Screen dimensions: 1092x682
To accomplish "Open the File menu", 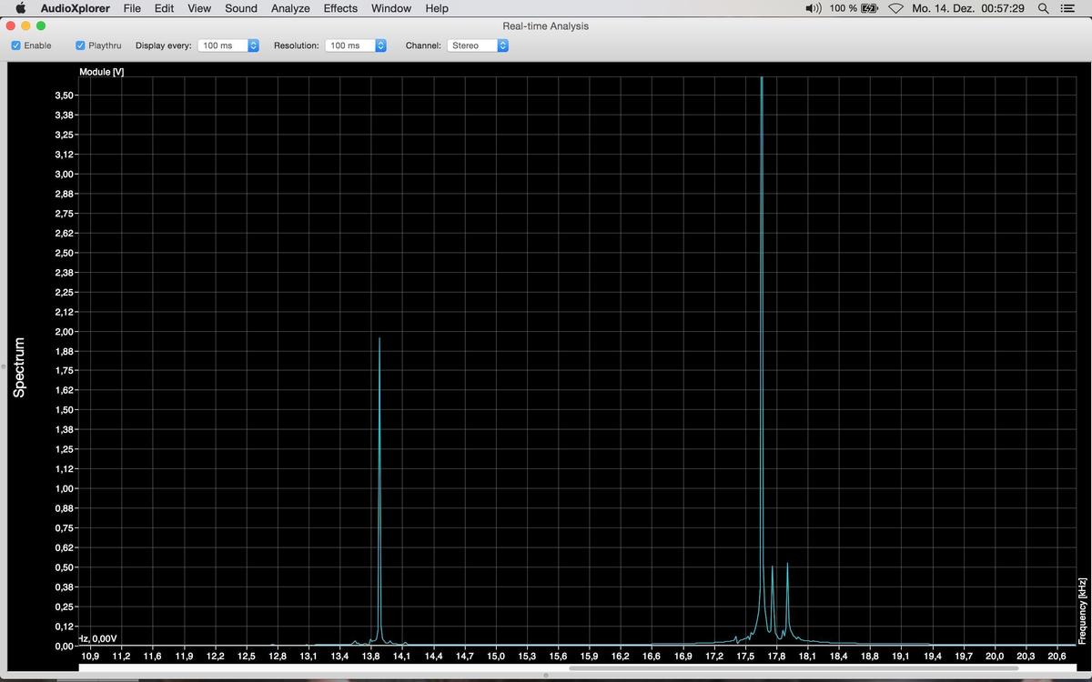I will [132, 8].
